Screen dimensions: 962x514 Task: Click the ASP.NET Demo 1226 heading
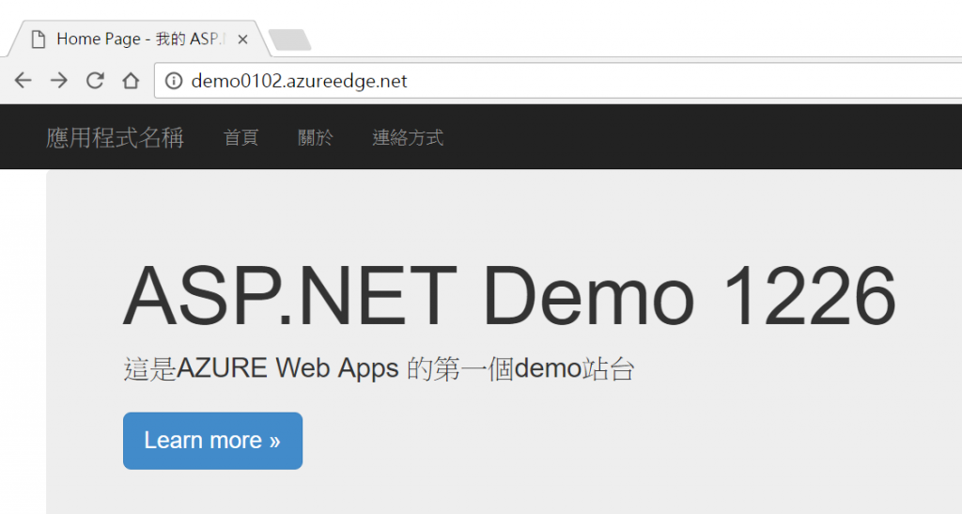509,296
